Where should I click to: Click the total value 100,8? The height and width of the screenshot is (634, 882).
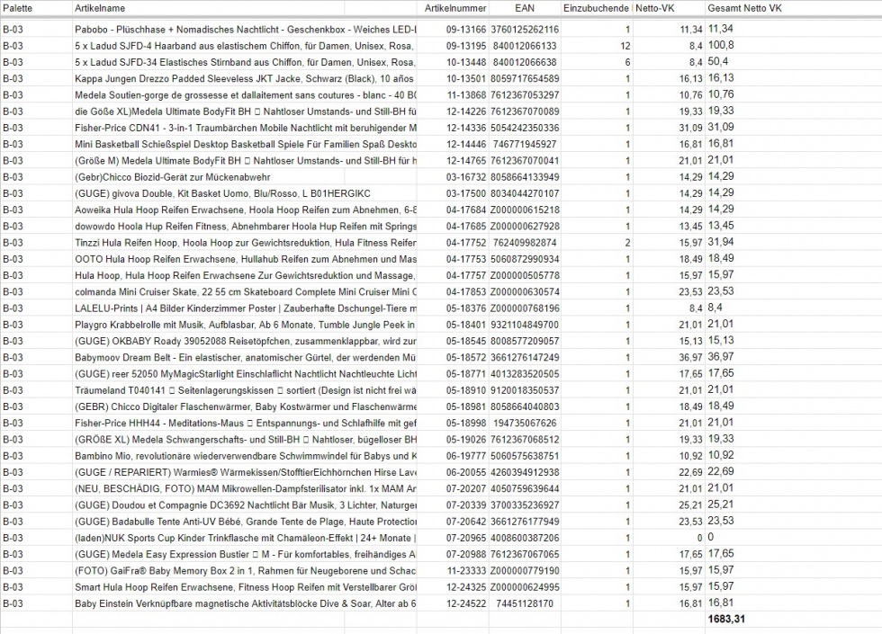721,45
